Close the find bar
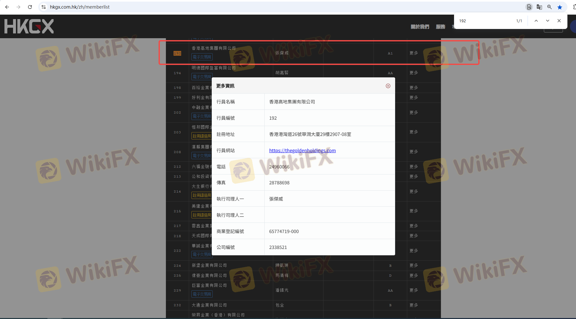Viewport: 576px width, 319px height. (559, 21)
